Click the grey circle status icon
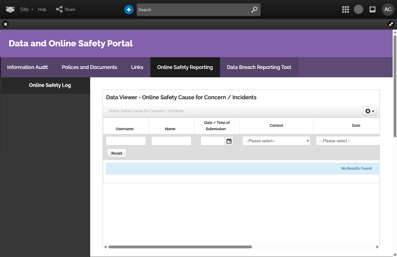This screenshot has width=397, height=257. [359, 10]
